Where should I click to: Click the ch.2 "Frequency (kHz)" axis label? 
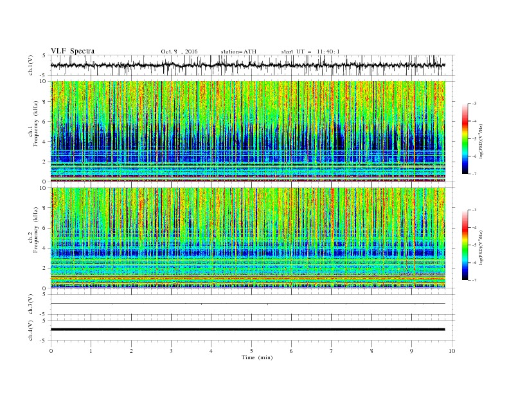(x=36, y=230)
